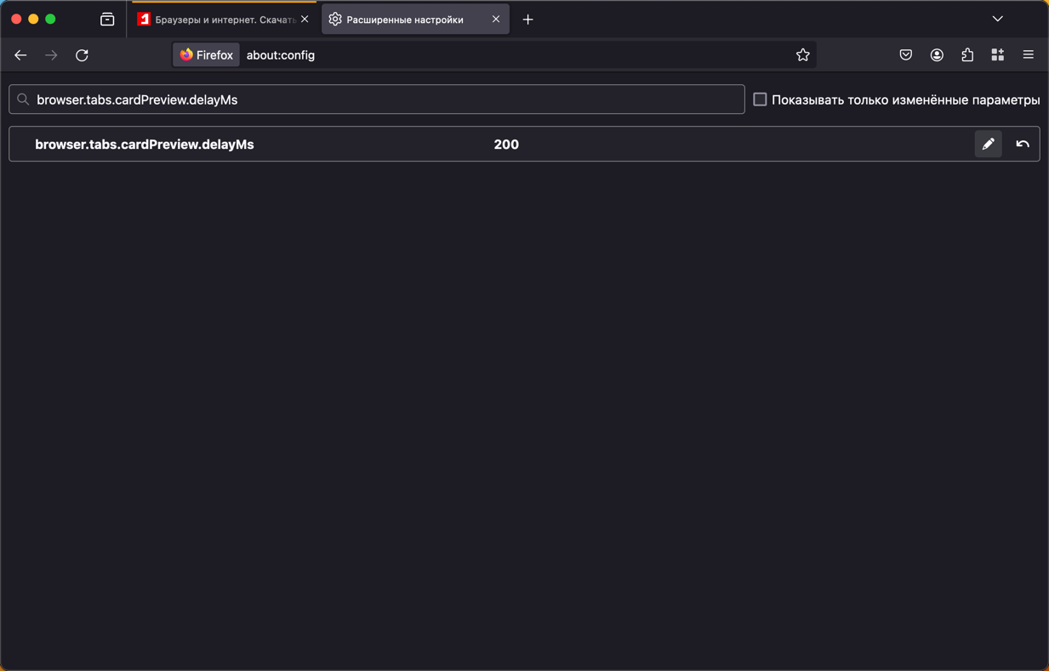Click the grid icon right of Extensions

tap(998, 55)
